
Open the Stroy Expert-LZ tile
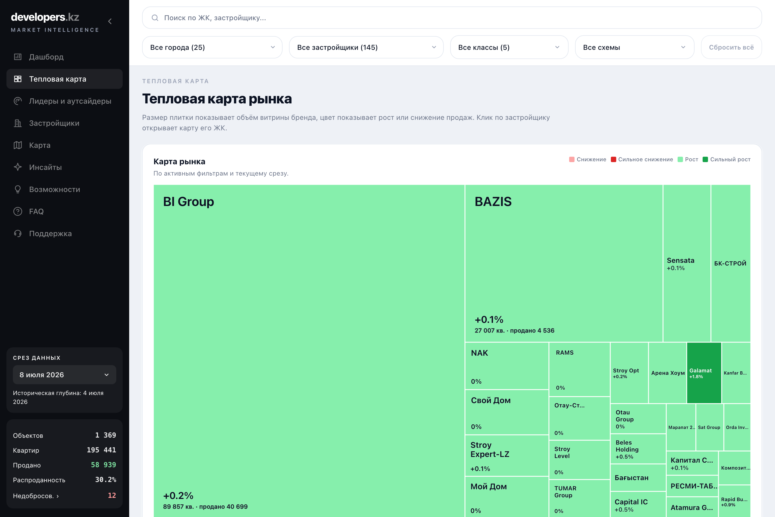click(507, 456)
